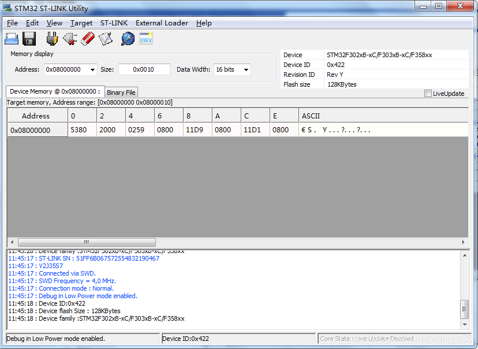Click the Device ID:0x422 status bar entry
Image resolution: width=478 pixels, height=349 pixels.
[x=238, y=339]
